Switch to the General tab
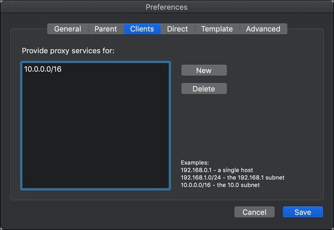The height and width of the screenshot is (230, 334). point(68,29)
